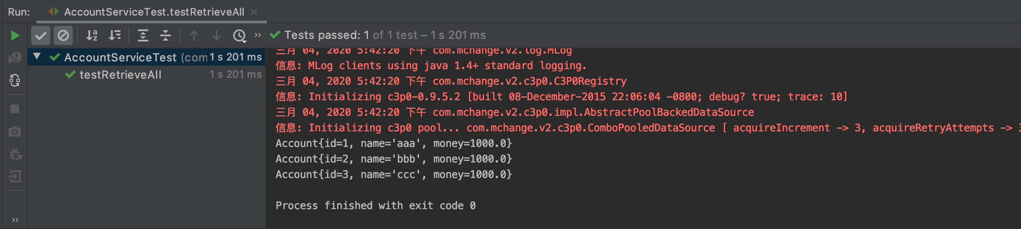This screenshot has width=1021, height=229.
Task: Select AccountServiceTest in the test tree
Action: (x=120, y=57)
